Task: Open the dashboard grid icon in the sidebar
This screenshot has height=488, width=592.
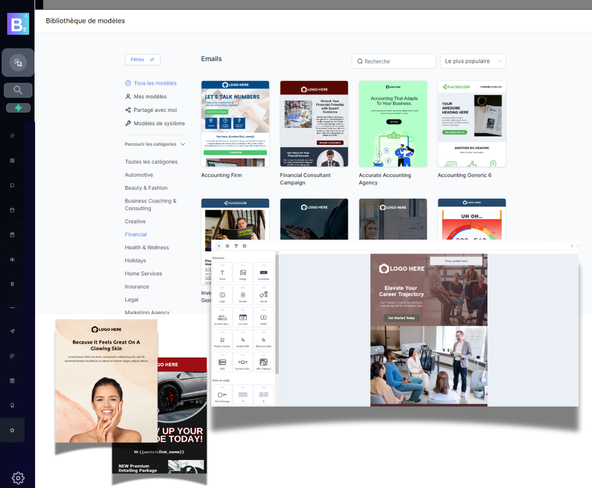Action: [x=12, y=161]
